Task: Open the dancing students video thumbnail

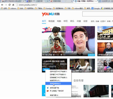Action: tap(105, 66)
